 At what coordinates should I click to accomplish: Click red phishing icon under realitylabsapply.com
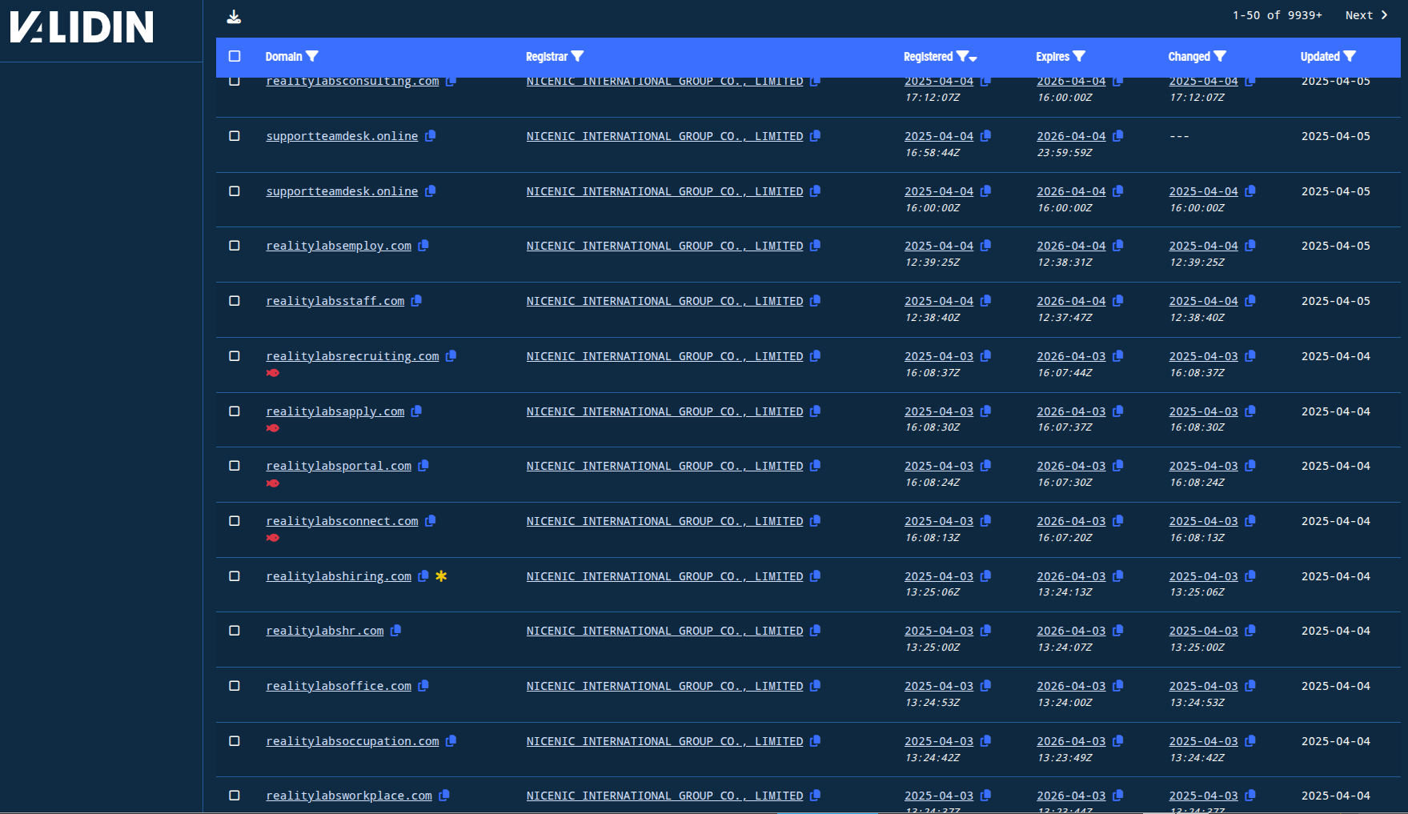273,428
